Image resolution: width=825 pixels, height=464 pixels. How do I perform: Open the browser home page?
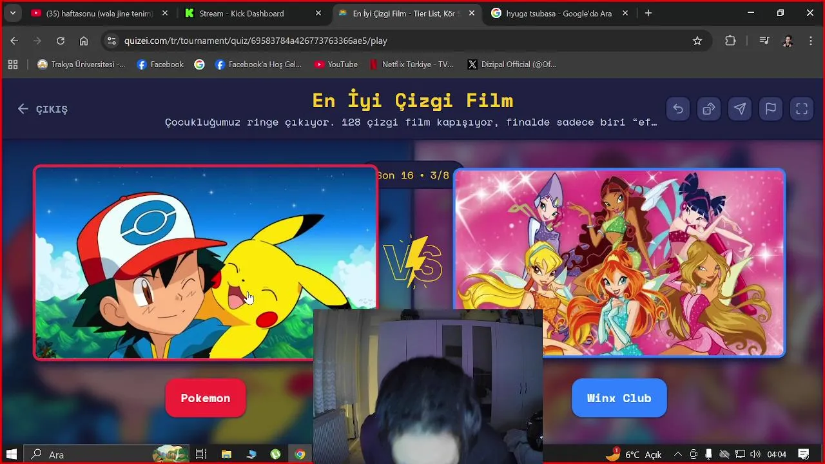(x=84, y=41)
